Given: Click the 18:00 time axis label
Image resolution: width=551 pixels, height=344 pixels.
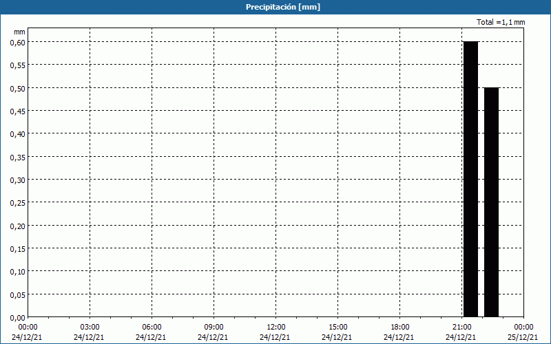Looking at the screenshot, I should pos(400,327).
